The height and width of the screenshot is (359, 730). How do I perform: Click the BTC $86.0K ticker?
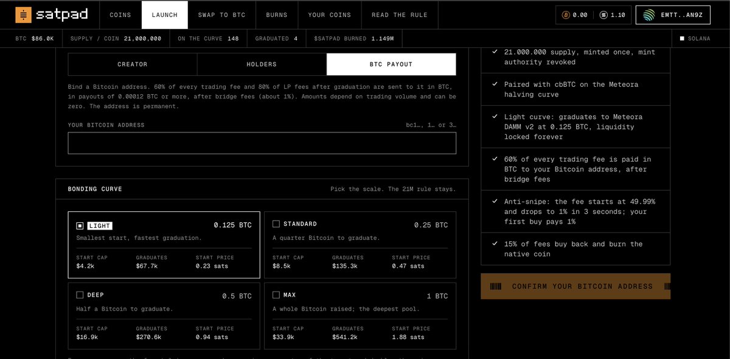click(35, 38)
